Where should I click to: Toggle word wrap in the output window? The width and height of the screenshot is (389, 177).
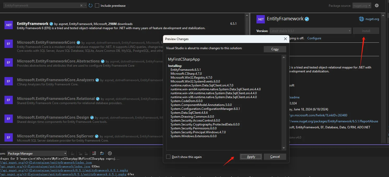pos(102,153)
